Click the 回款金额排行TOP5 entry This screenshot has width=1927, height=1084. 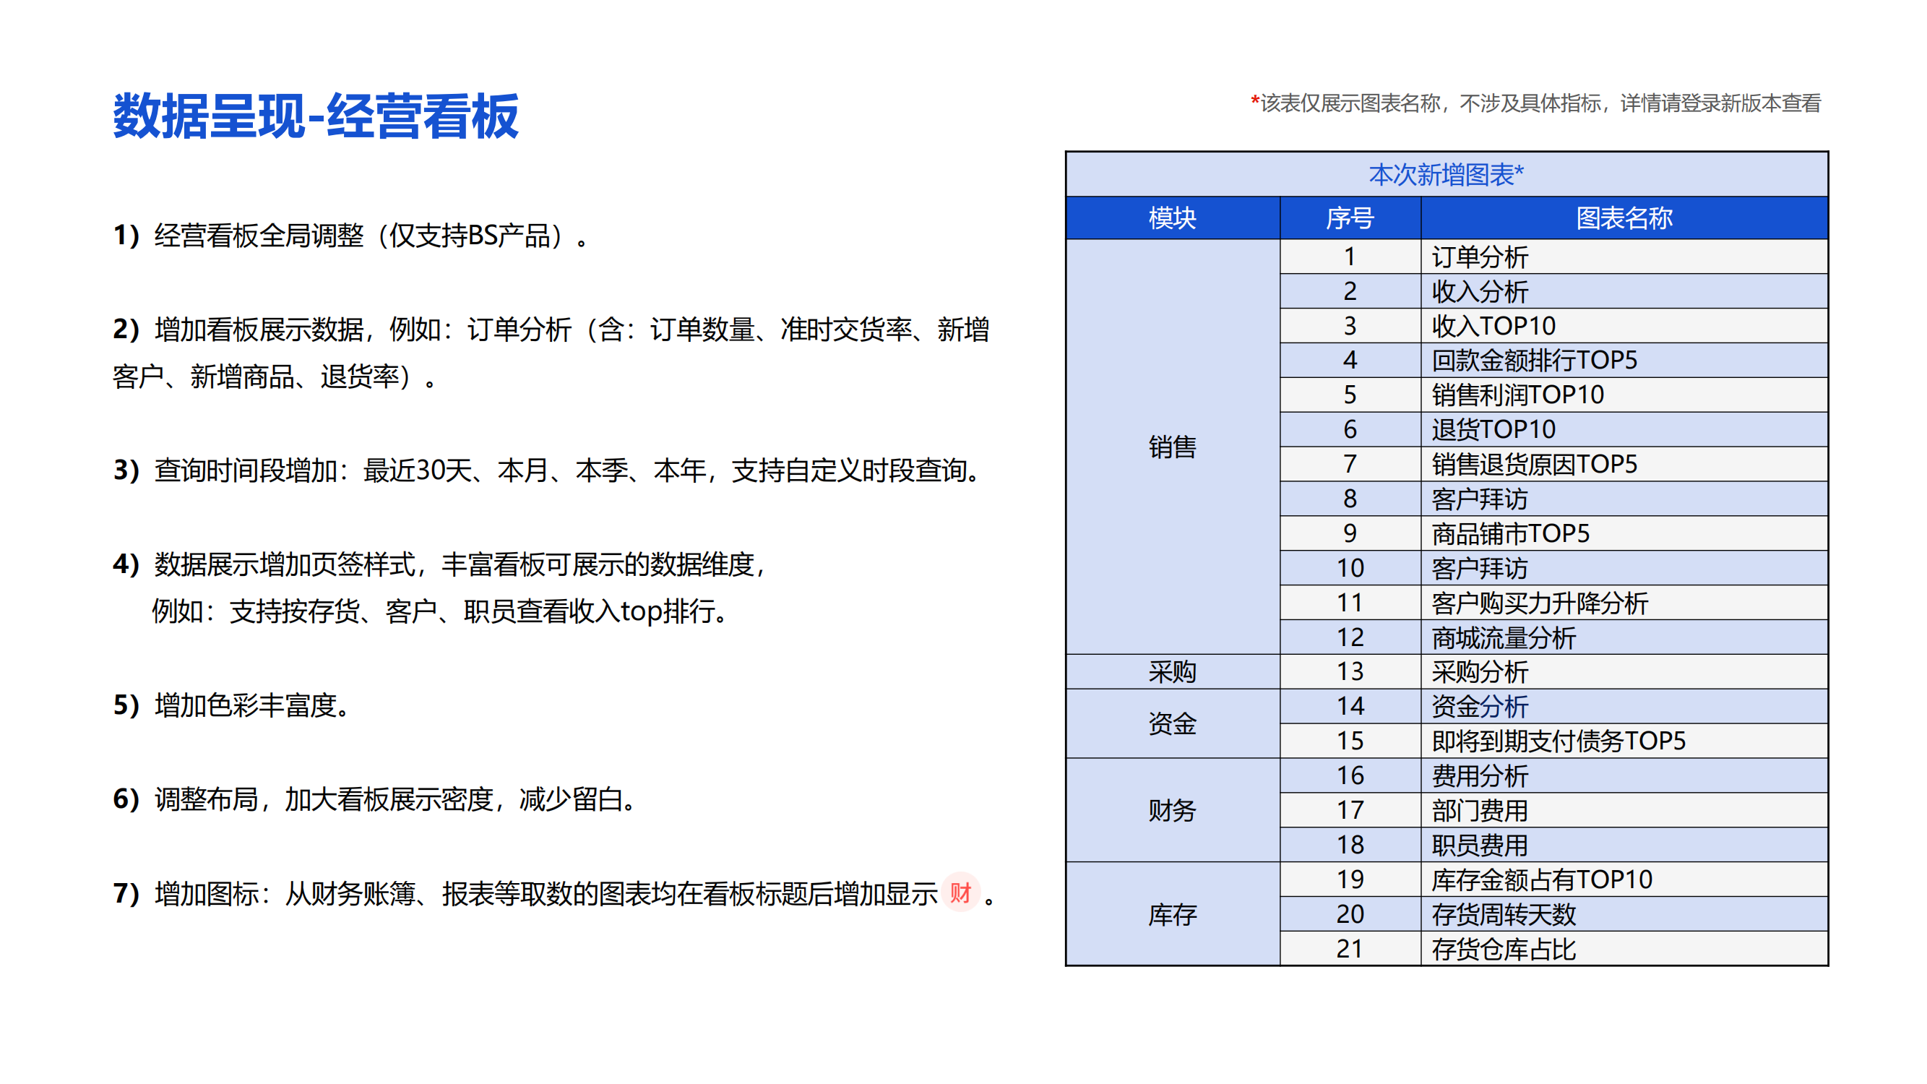[1533, 361]
